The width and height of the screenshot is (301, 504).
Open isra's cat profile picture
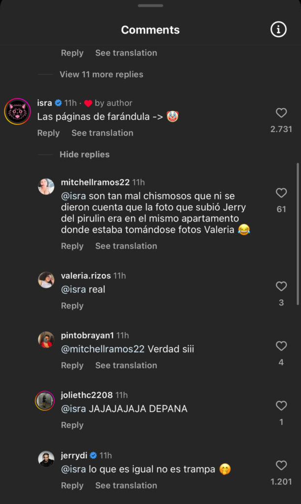pos(18,111)
